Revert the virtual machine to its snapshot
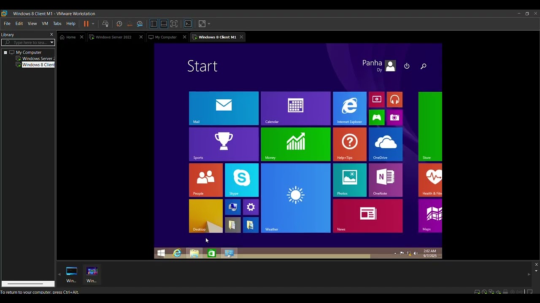Screen dimensions: 540x303 pos(130,24)
